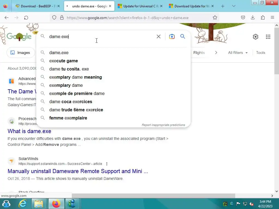Viewport: 279px width, 209px height.
Task: Choose the "exemplary dame" suggestion
Action: click(114, 85)
